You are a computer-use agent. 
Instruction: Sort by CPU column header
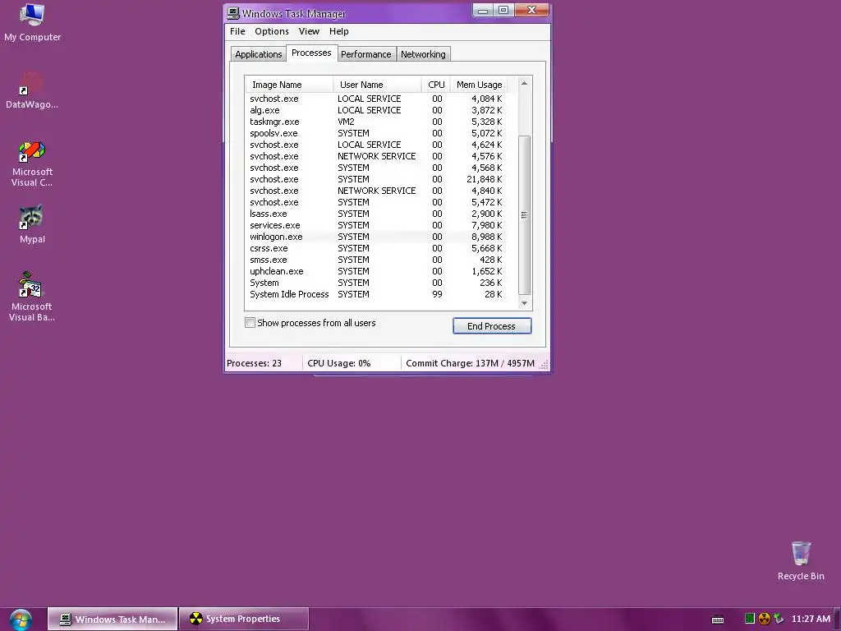(436, 85)
